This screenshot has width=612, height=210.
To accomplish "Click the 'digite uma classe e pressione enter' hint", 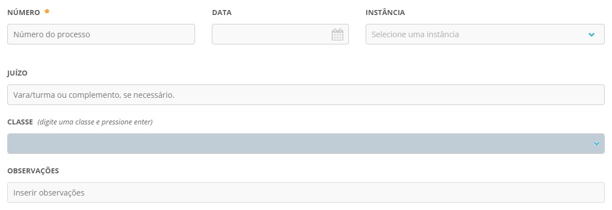I will coord(95,122).
